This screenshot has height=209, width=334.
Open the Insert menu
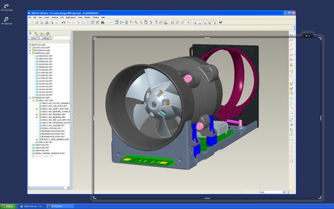(x=46, y=17)
